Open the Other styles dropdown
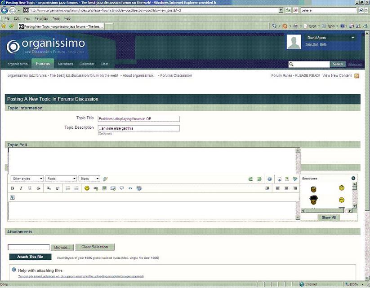The image size is (370, 288). [x=27, y=179]
